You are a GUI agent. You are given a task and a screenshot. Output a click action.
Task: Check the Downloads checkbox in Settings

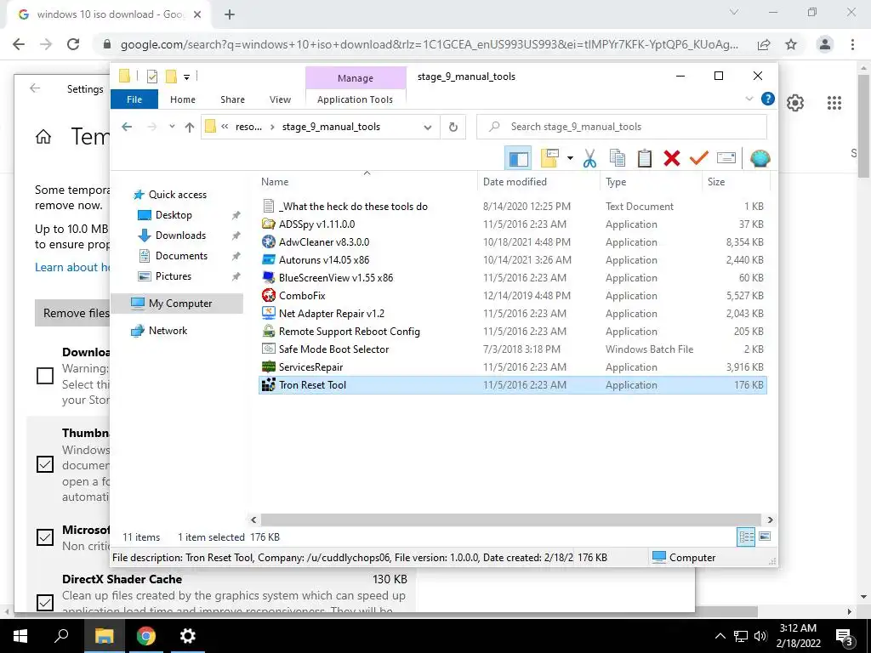click(45, 376)
